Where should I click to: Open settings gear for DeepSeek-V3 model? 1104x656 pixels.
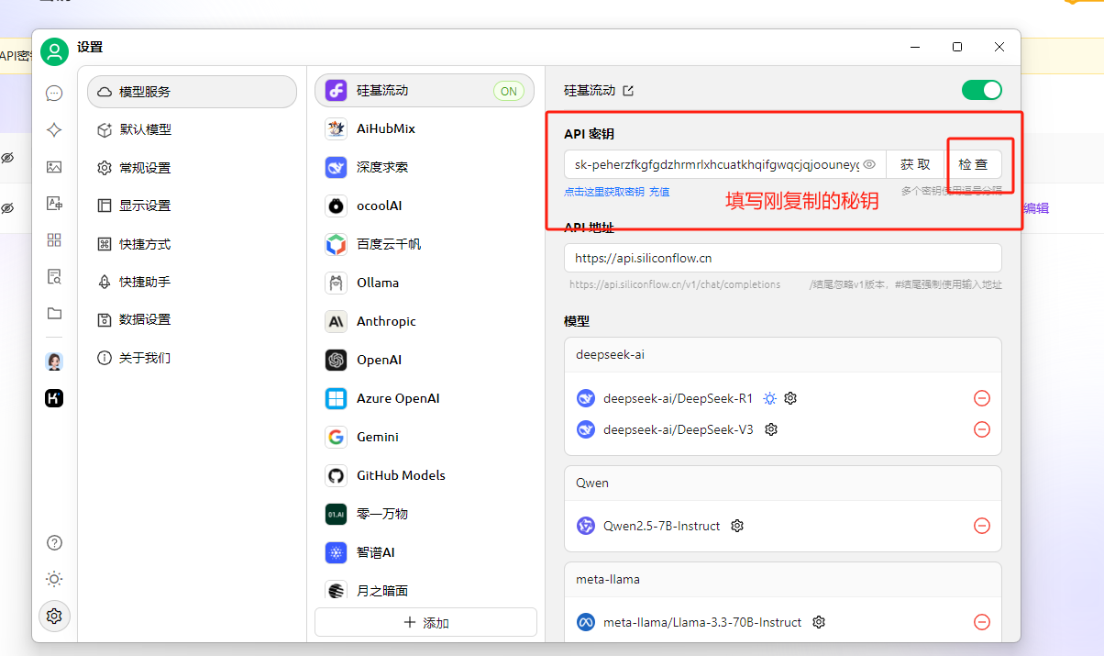tap(771, 429)
